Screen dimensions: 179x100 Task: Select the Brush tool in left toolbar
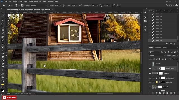[3, 40]
